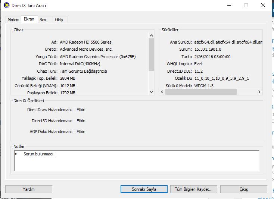This screenshot has height=199, width=274.
Task: Click up arrow of Cihaz scrollbar
Action: click(x=151, y=35)
